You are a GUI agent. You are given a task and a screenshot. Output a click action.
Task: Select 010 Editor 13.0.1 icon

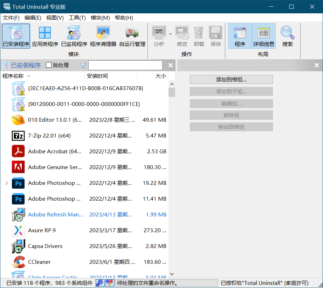[x=18, y=120]
